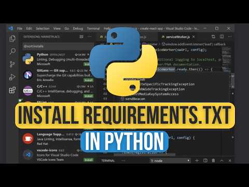
Task: Open the Extensions Marketplace more actions menu
Action: (89, 36)
